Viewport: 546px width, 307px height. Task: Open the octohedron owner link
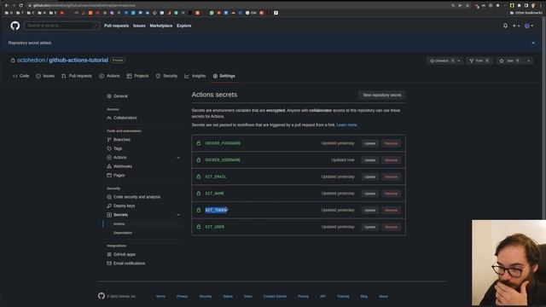point(32,61)
